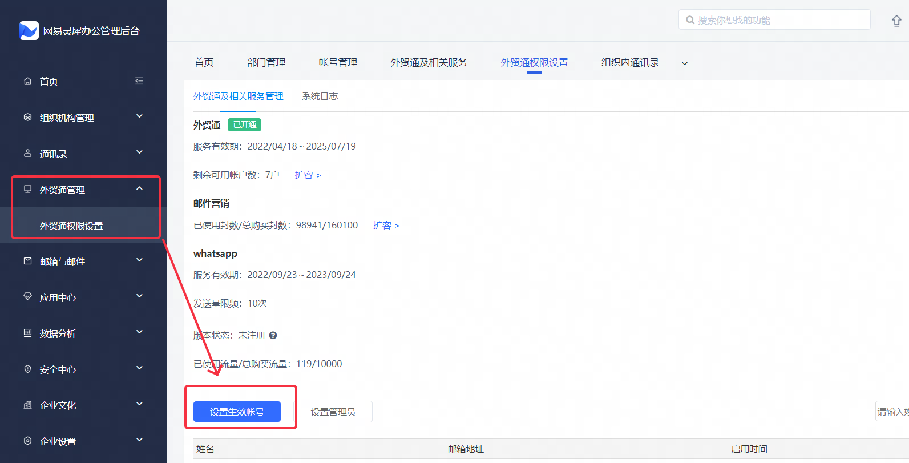The width and height of the screenshot is (909, 463).
Task: Click the 邮件营销 section heading
Action: click(211, 203)
